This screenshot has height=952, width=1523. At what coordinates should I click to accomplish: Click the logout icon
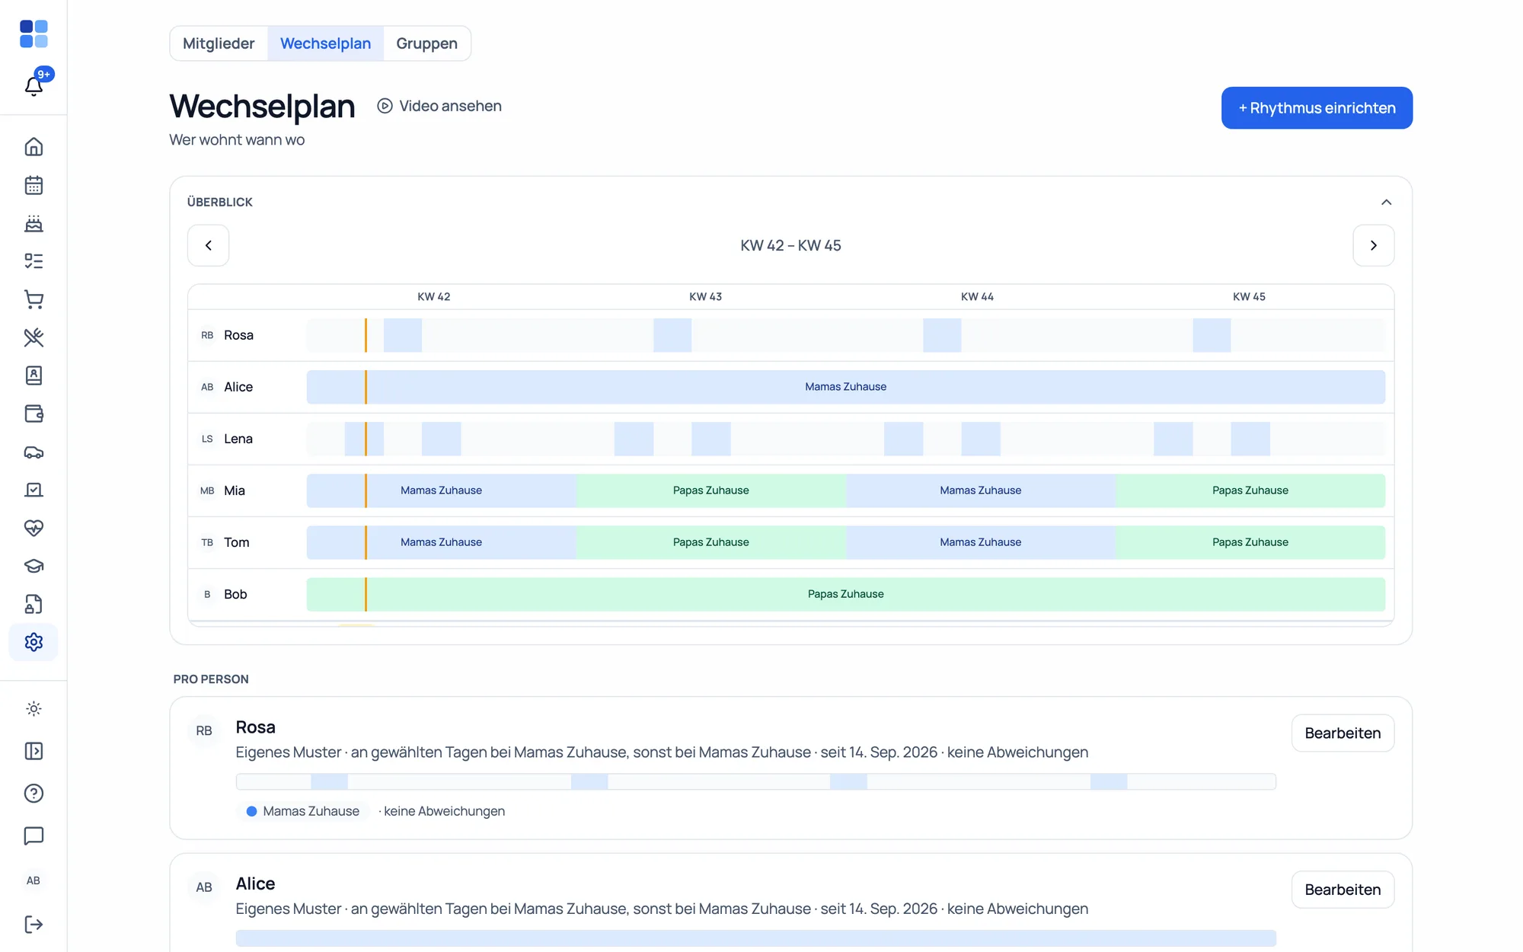pyautogui.click(x=34, y=925)
